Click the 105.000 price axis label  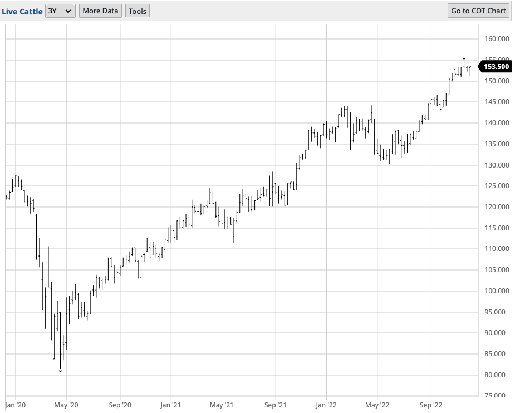click(497, 269)
